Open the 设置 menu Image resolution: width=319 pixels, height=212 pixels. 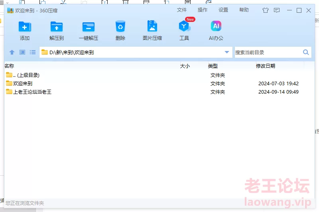click(x=223, y=10)
